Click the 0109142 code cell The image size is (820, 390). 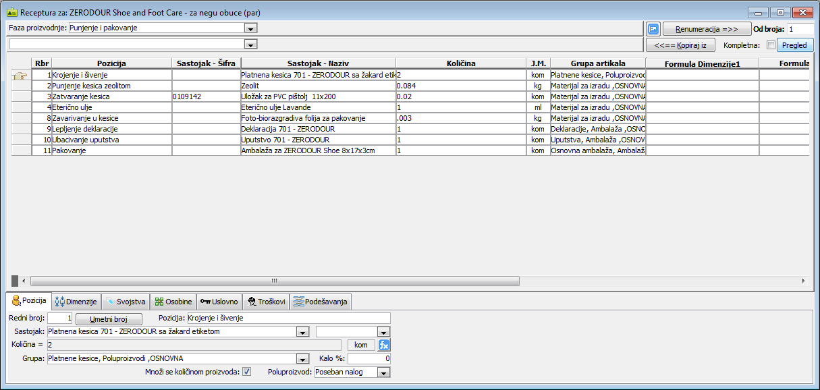pyautogui.click(x=206, y=97)
